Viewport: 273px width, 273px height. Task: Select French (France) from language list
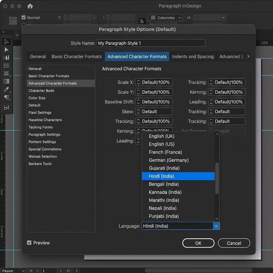(x=178, y=152)
